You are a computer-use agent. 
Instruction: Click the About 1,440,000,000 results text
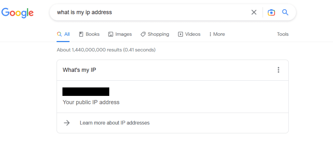tap(106, 50)
